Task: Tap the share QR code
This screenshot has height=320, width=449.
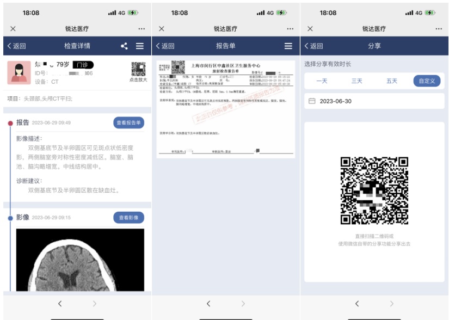Action: 374,190
